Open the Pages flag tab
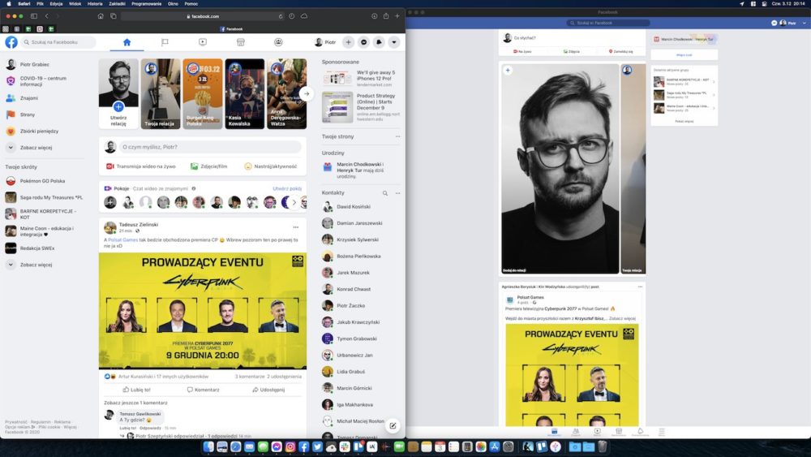 (x=165, y=42)
